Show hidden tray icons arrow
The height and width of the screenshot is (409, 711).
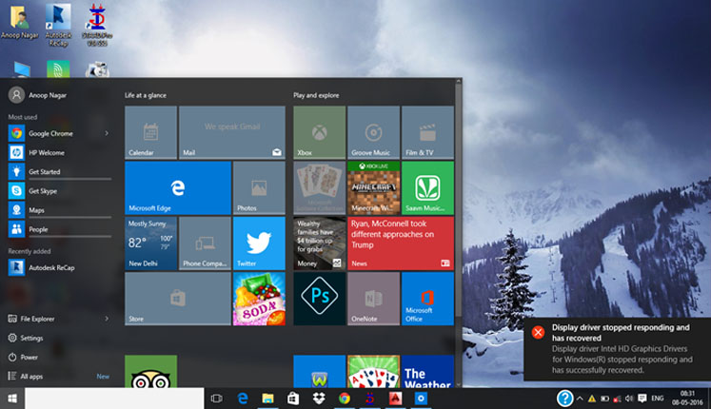coord(580,399)
